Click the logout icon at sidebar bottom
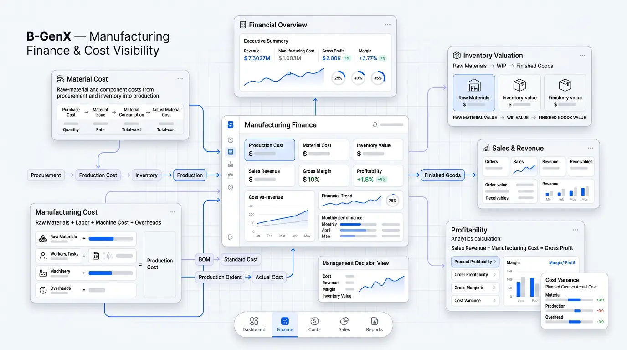 coord(231,237)
